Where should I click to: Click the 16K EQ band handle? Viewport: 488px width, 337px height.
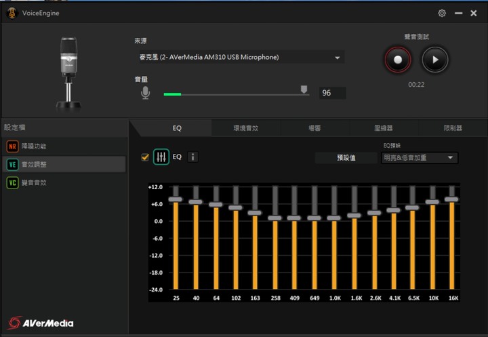452,199
